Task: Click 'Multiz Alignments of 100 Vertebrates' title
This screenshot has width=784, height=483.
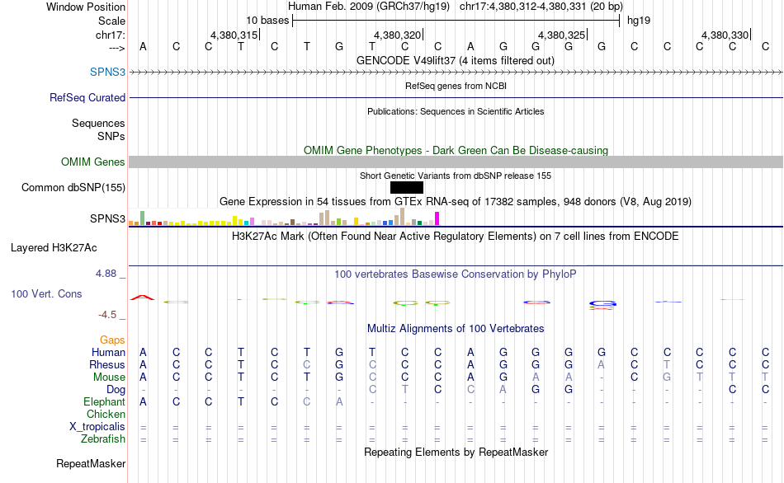Action: coord(456,329)
